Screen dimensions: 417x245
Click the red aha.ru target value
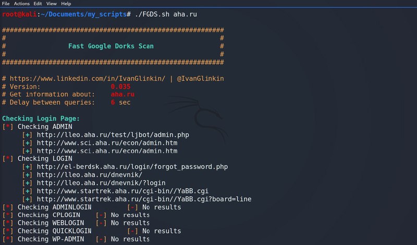[122, 94]
